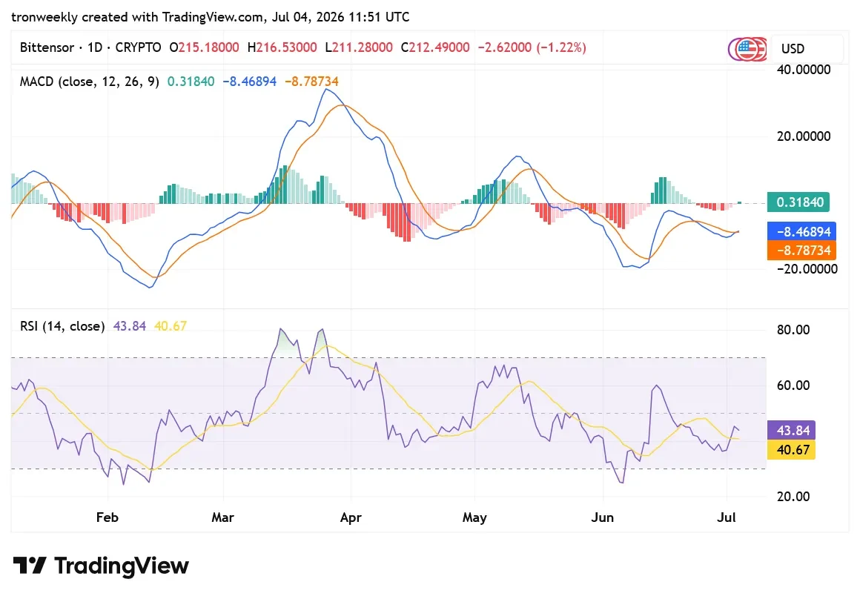Select the 1D interval label
Image resolution: width=860 pixels, height=599 pixels.
pos(95,47)
